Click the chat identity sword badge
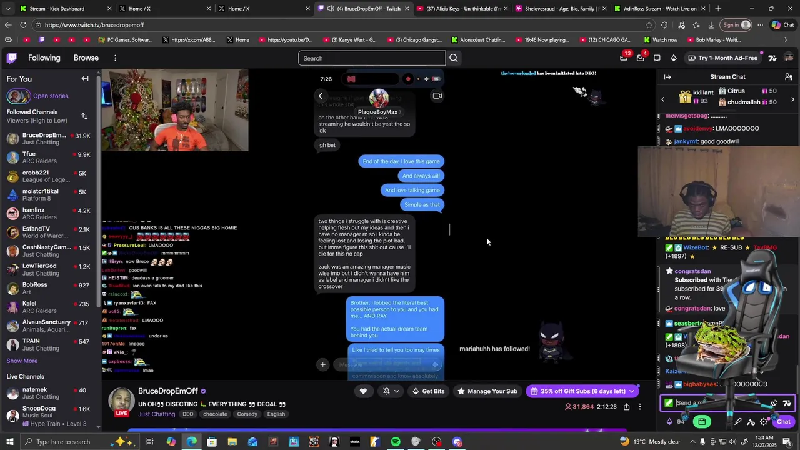 pyautogui.click(x=669, y=403)
